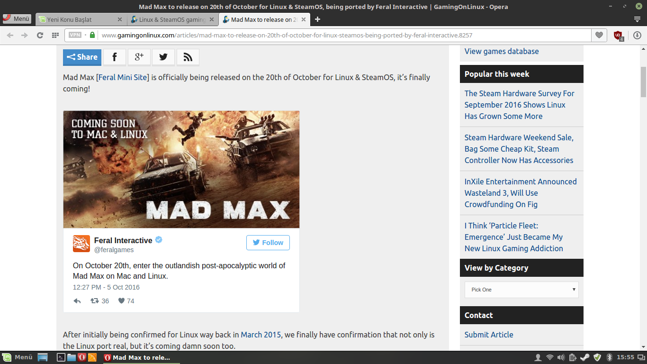Open the Speed Dial grid

[x=55, y=35]
